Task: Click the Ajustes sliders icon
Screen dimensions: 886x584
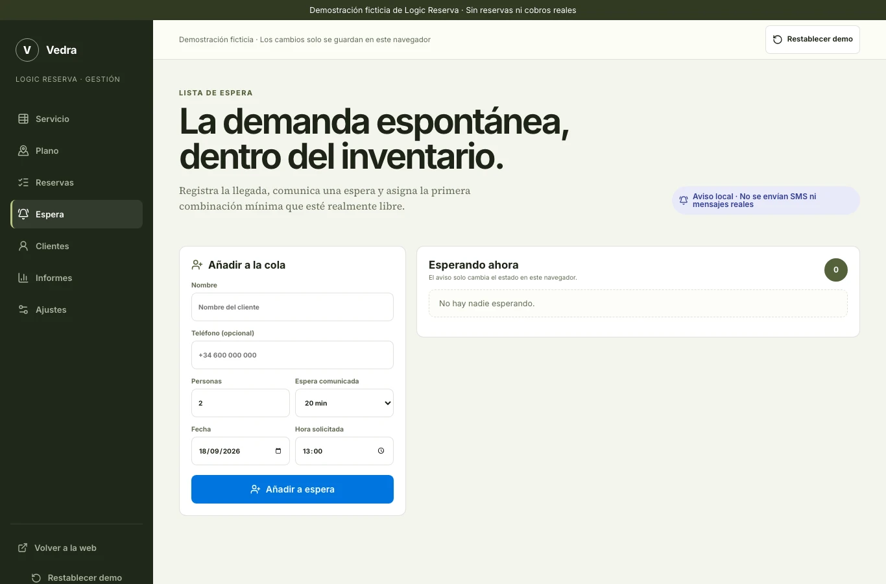Action: coord(23,310)
